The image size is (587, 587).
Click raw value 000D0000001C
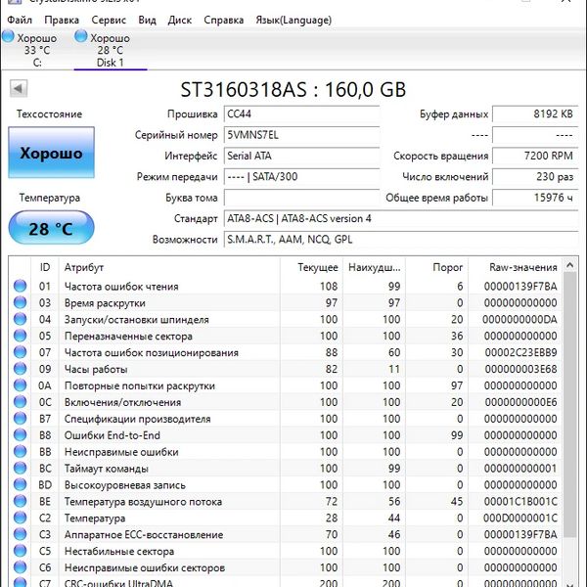[520, 519]
